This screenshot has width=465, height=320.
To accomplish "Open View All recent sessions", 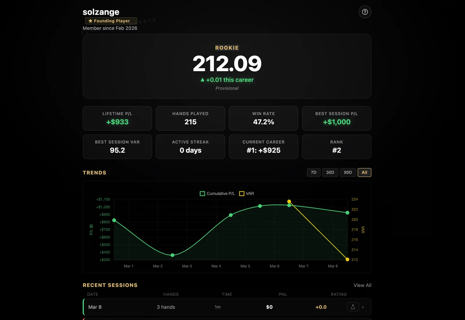I will tap(362, 285).
